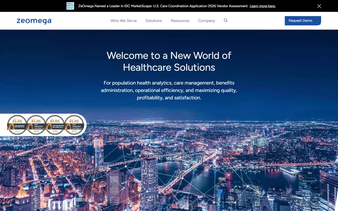Open the search magnifier icon
338x211 pixels.
226,21
